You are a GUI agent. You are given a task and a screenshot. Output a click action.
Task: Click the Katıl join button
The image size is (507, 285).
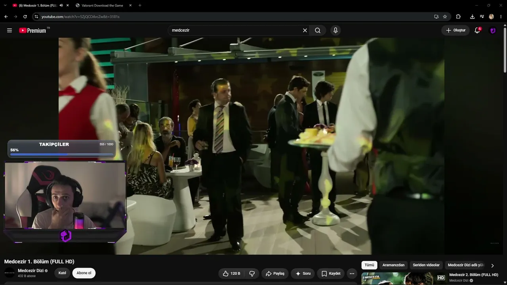click(x=62, y=273)
